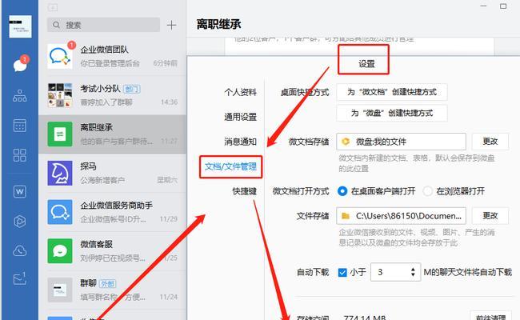The width and height of the screenshot is (520, 320).
Task: Click the collapse panel icon above search
Action: [53, 7]
